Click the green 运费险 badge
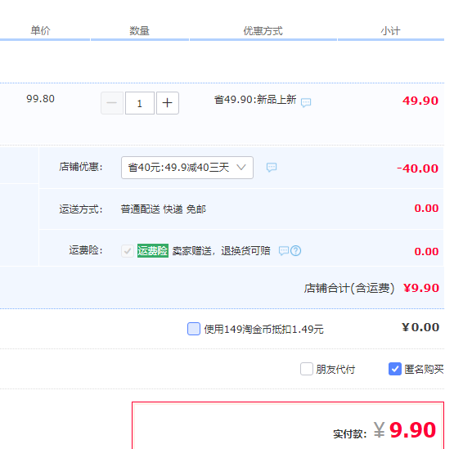This screenshot has height=449, width=454. pyautogui.click(x=153, y=251)
